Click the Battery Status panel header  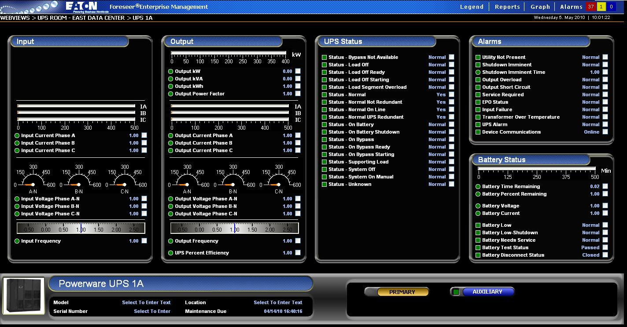pyautogui.click(x=531, y=160)
